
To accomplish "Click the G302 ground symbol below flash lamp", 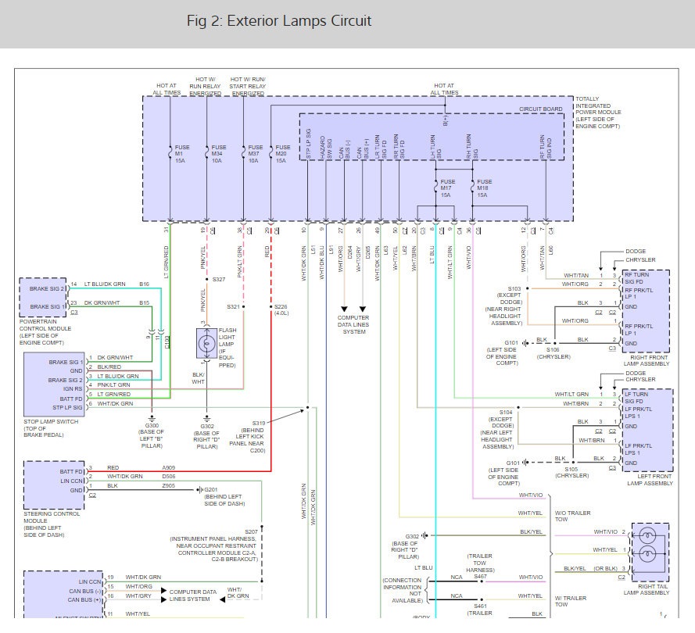I will click(206, 418).
